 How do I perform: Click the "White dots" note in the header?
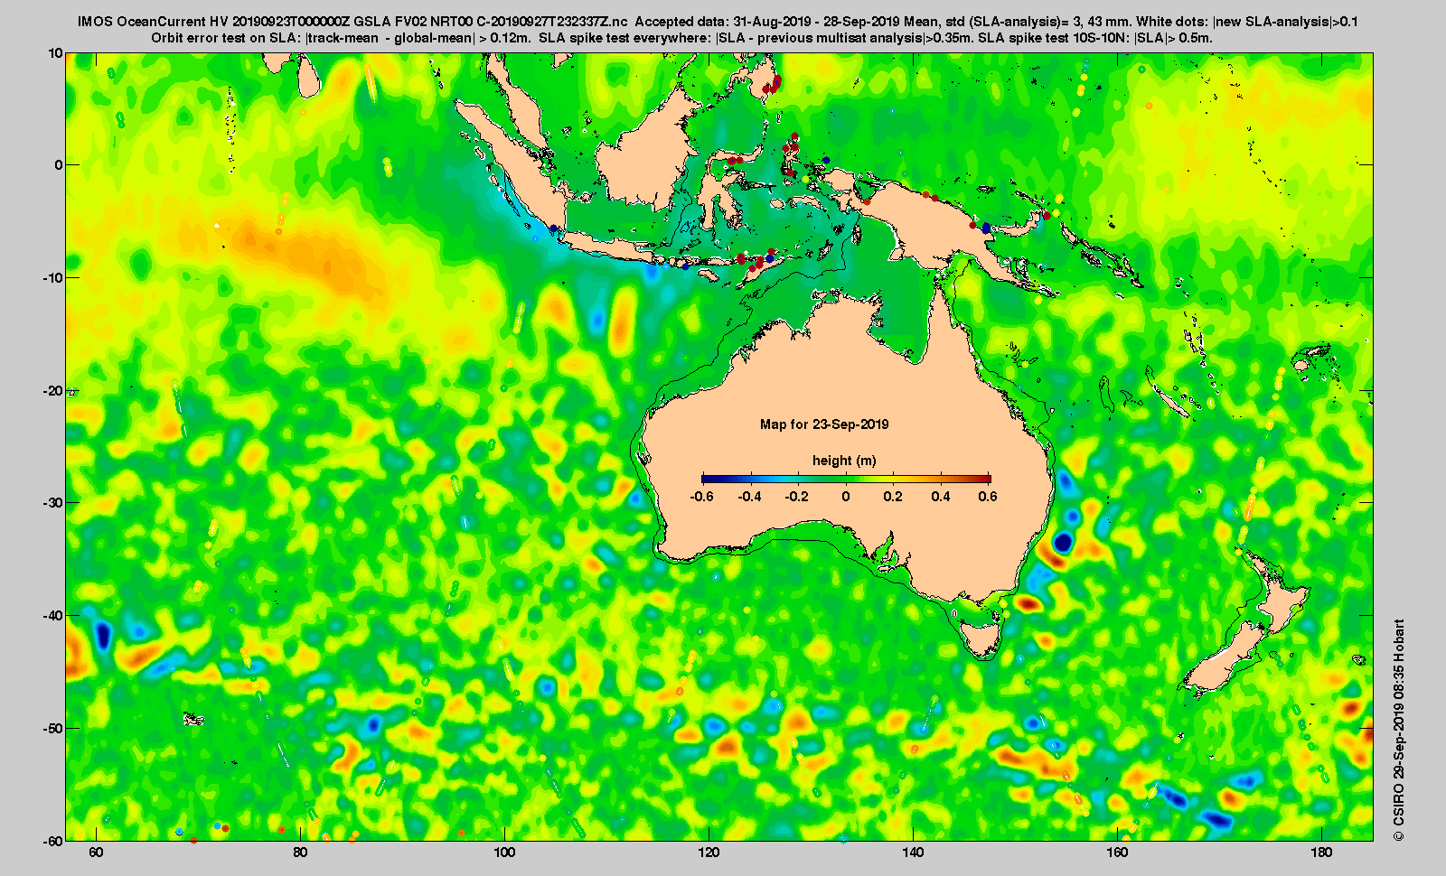pyautogui.click(x=1247, y=22)
